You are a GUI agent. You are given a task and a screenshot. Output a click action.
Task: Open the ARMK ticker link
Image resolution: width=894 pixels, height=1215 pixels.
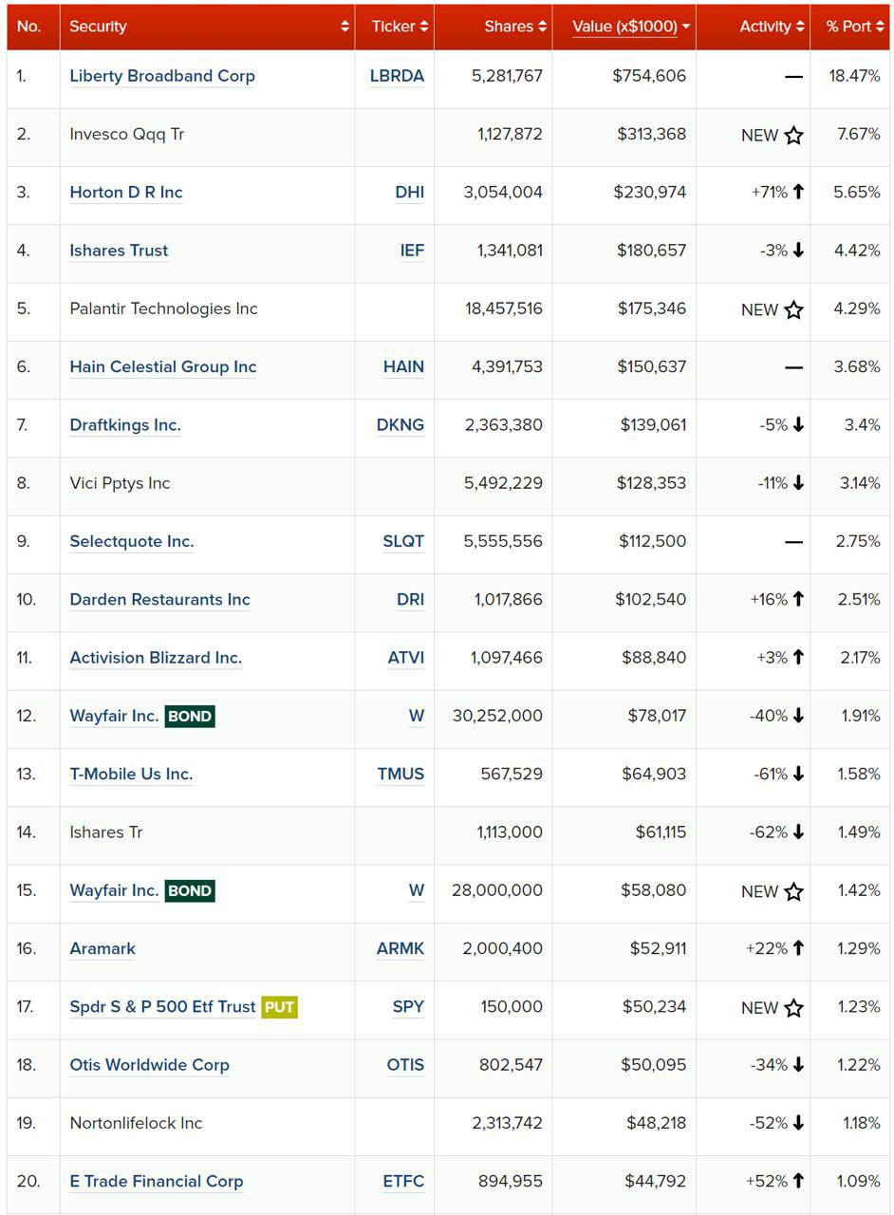tap(400, 949)
